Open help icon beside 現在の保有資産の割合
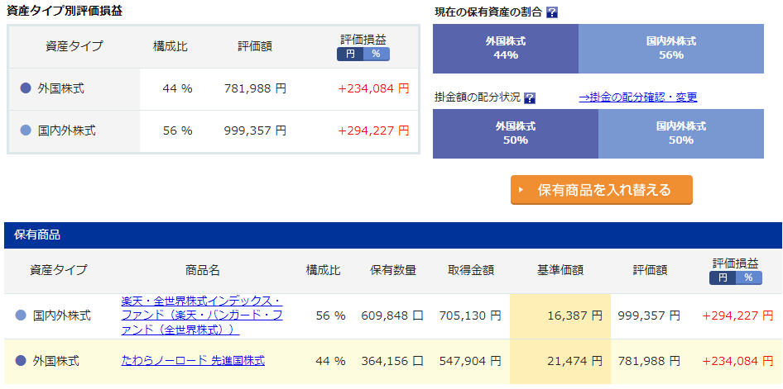 (x=552, y=13)
